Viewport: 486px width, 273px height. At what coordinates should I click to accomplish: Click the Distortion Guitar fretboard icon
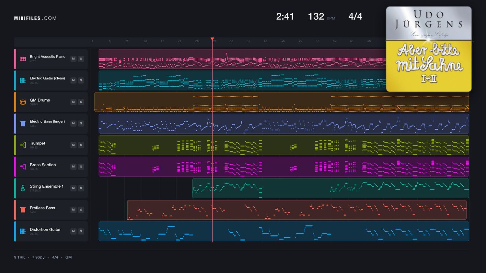[23, 231]
